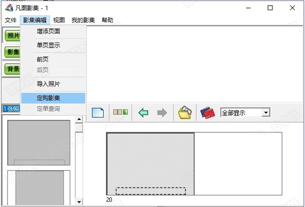Select the highlighted 定购影集 entry
The image size is (305, 207).
tap(53, 98)
